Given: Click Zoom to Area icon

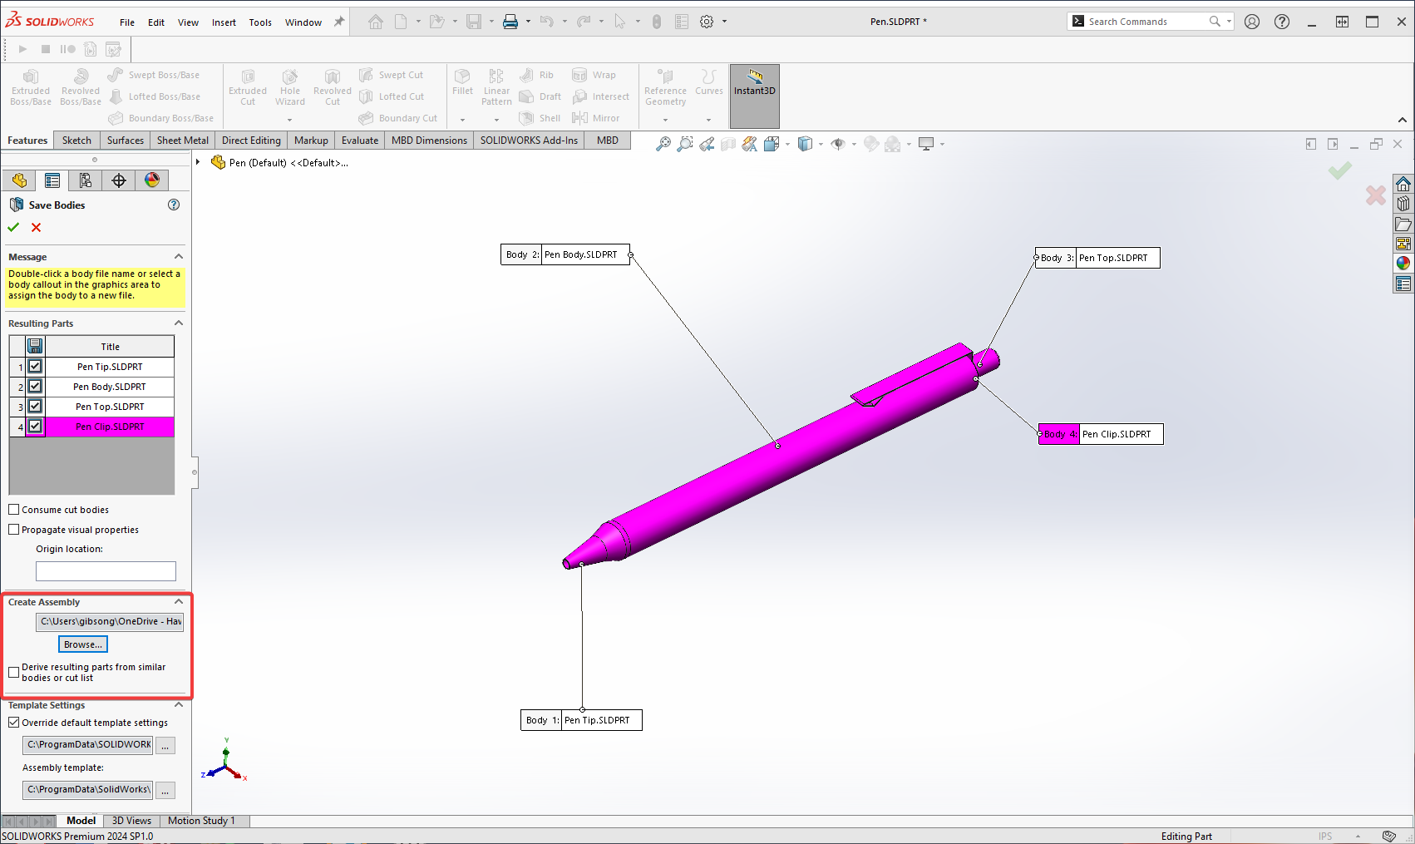Looking at the screenshot, I should coord(685,144).
